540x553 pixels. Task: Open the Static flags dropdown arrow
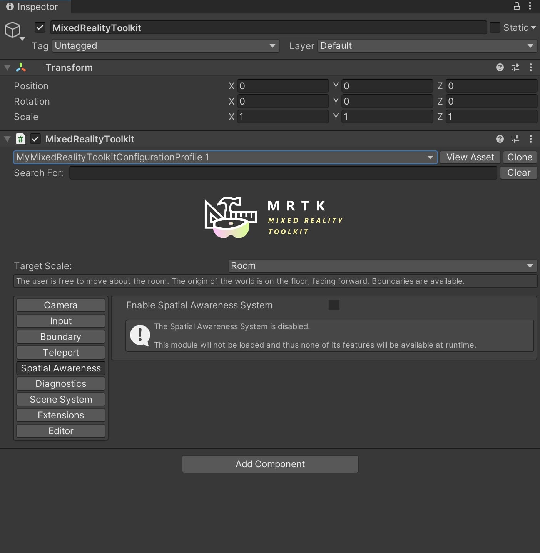click(x=533, y=28)
